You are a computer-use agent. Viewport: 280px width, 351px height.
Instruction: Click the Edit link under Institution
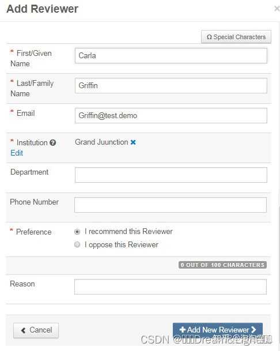tap(17, 153)
